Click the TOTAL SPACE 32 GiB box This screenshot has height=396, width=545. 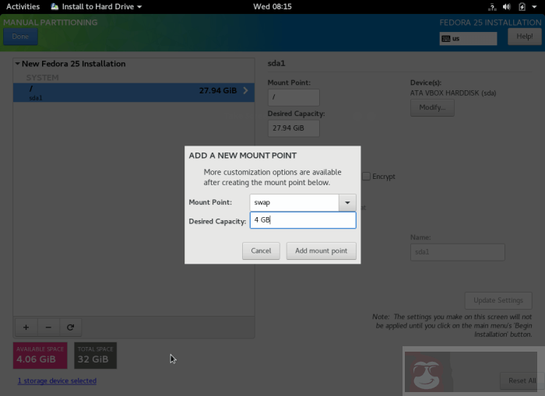point(96,356)
